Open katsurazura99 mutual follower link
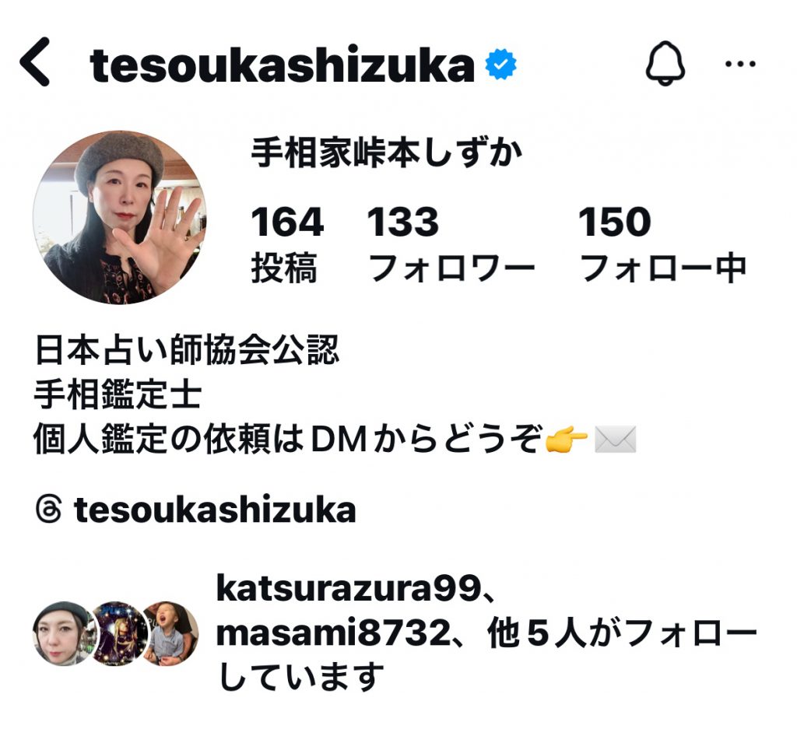 pos(349,588)
